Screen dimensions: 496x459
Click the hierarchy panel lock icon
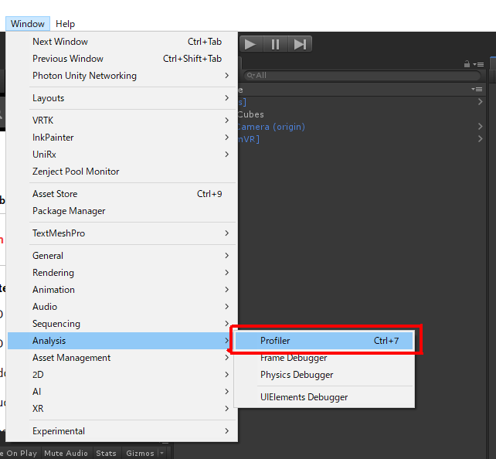467,64
